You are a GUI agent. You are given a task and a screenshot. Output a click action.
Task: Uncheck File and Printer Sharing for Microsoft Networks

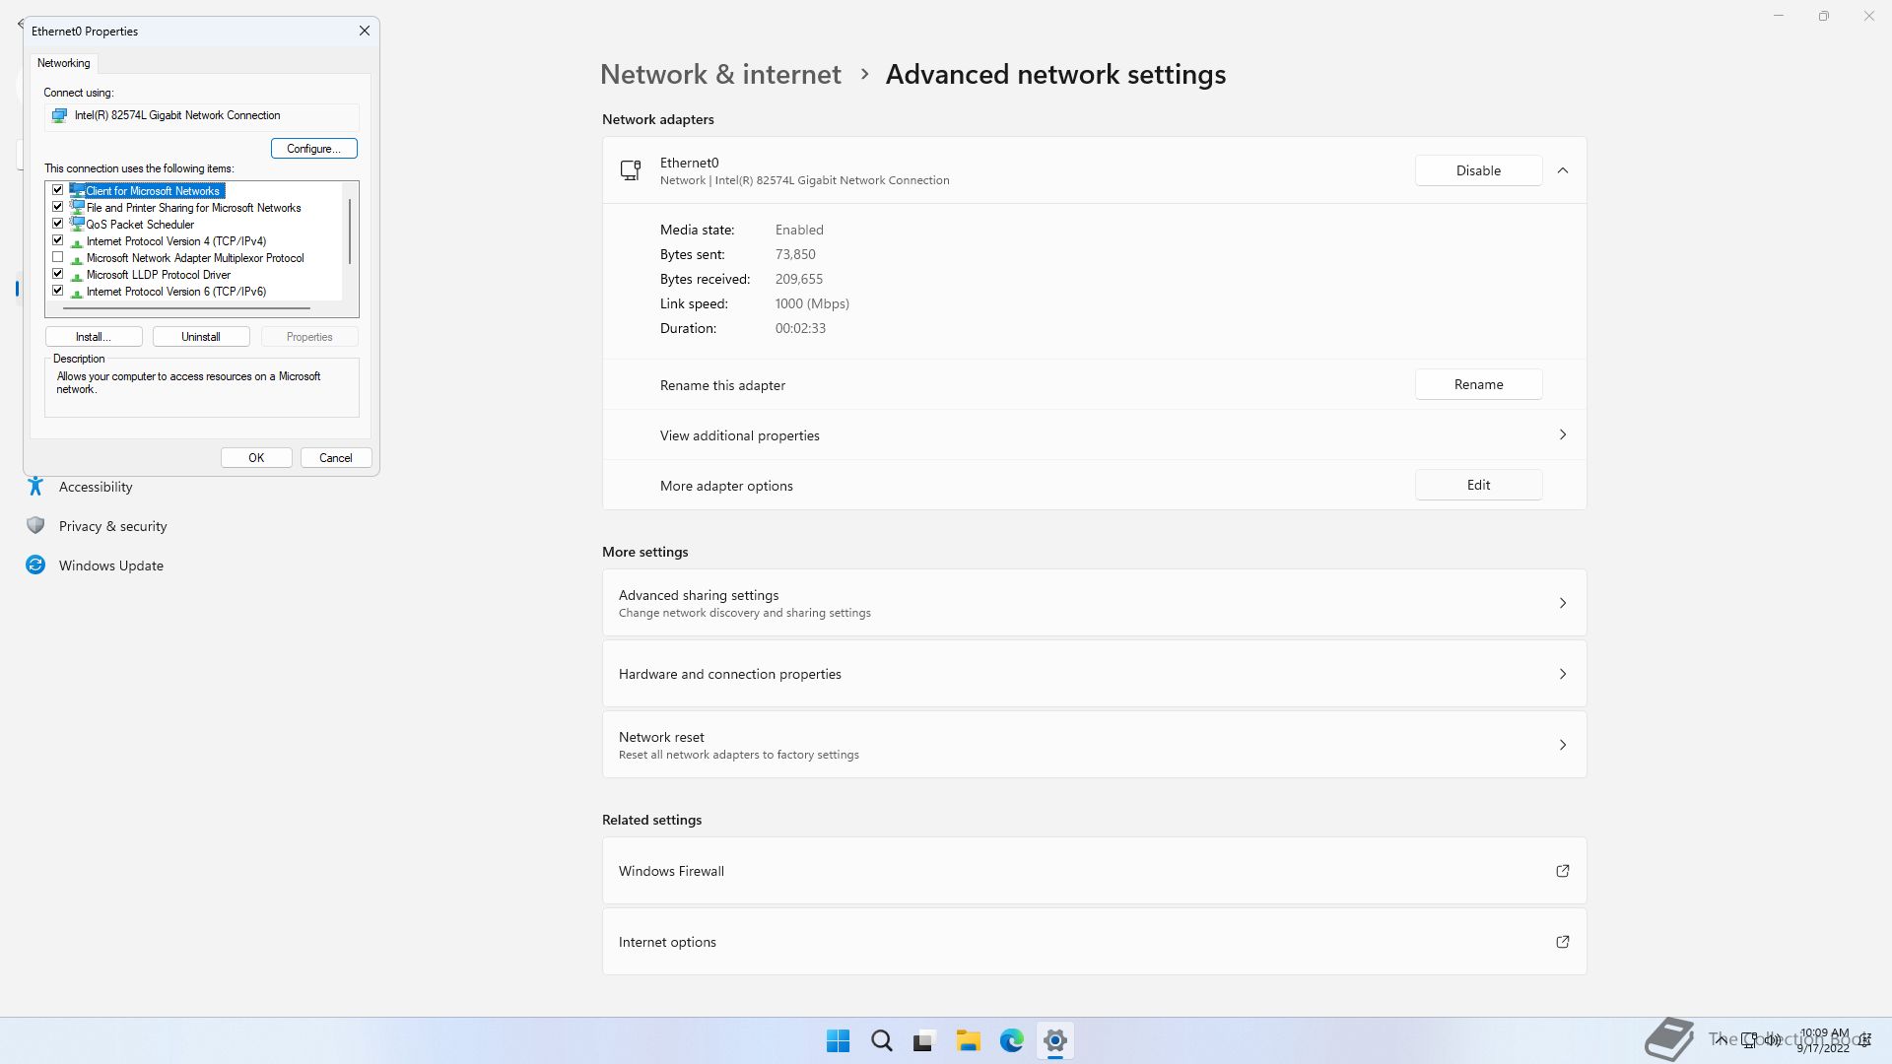(x=58, y=207)
